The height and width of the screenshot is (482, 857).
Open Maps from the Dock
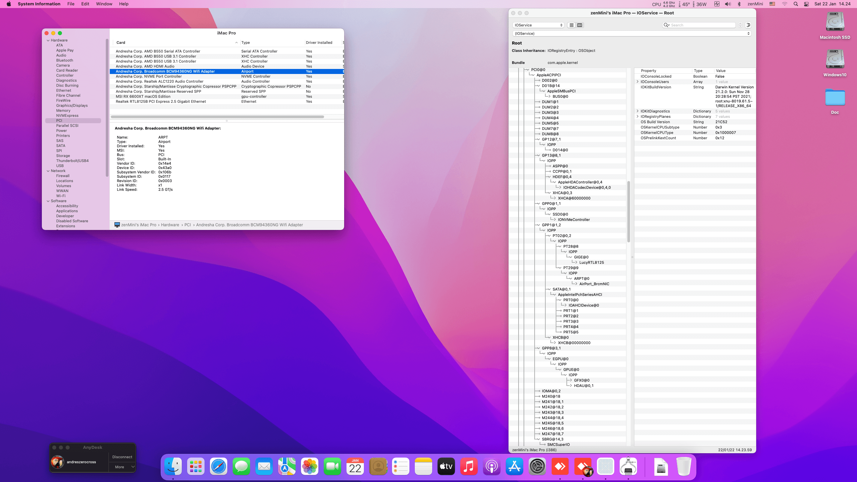coord(287,466)
